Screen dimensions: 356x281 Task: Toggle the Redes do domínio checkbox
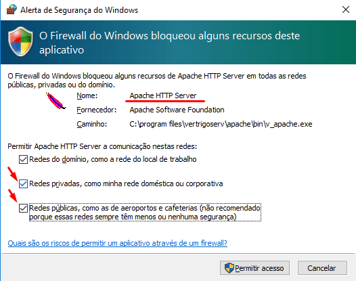23,160
